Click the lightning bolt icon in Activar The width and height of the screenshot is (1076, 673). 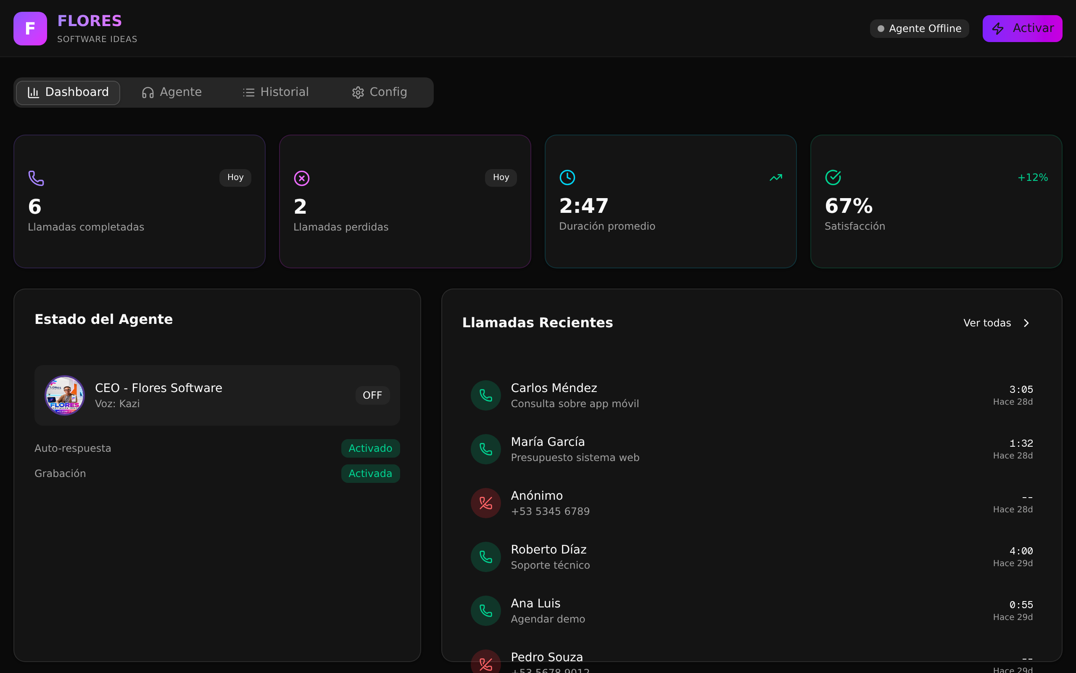point(998,29)
